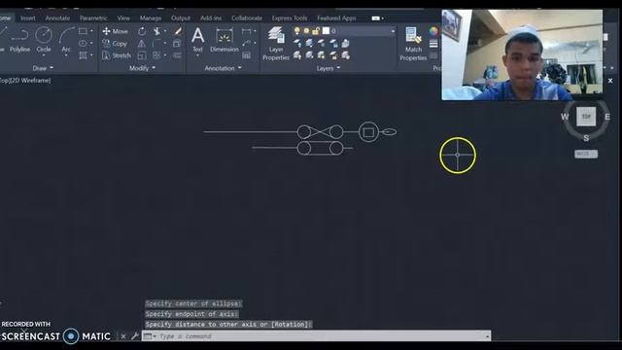Open the View ribbon tab

point(123,18)
